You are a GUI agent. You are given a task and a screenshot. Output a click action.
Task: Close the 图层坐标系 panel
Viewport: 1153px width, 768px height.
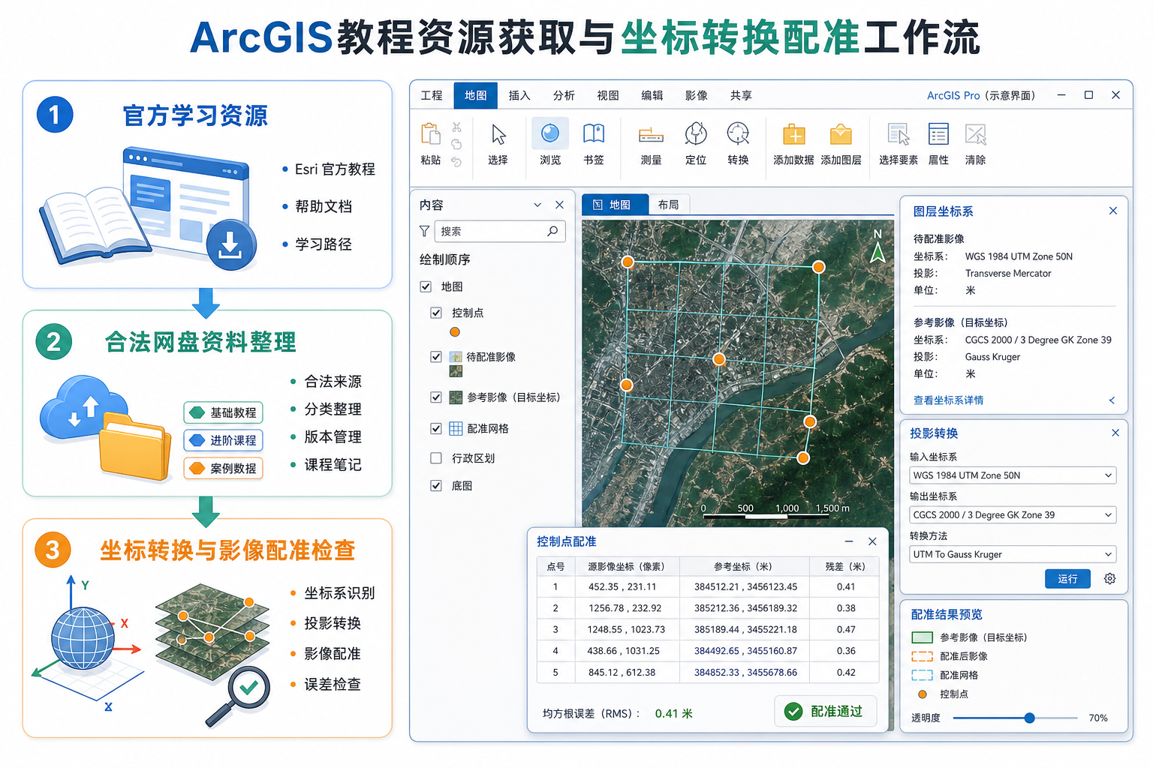click(x=1113, y=211)
